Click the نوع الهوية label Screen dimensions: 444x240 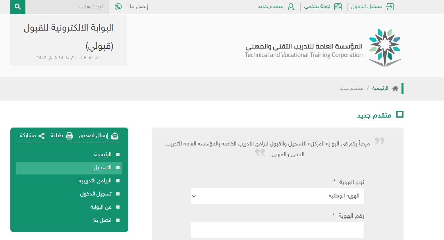352,182
